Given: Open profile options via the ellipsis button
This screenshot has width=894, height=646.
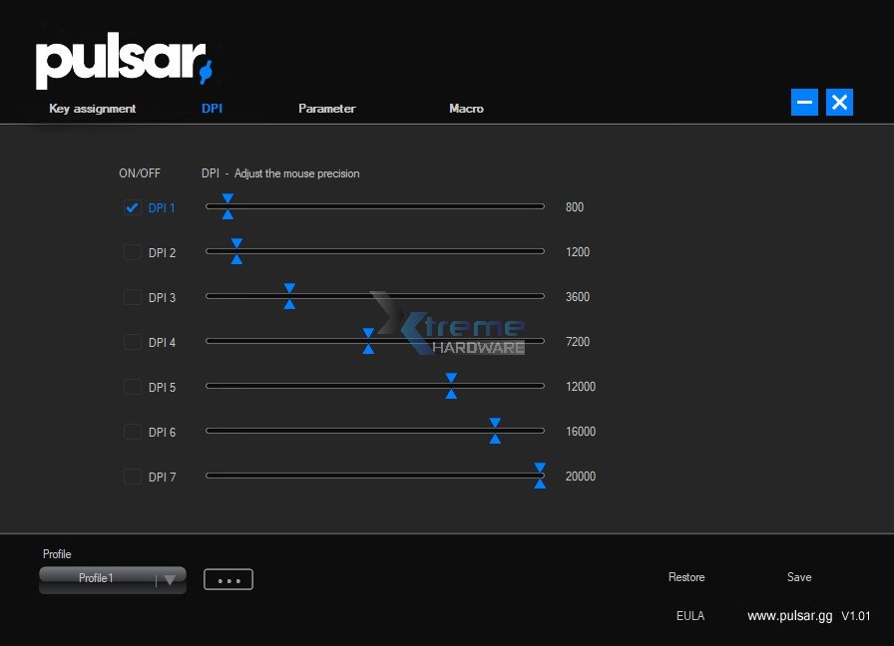Looking at the screenshot, I should coord(227,578).
